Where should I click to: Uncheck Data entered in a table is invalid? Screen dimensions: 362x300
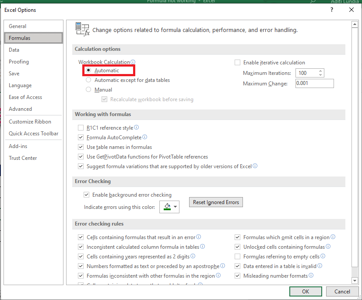pos(237,266)
